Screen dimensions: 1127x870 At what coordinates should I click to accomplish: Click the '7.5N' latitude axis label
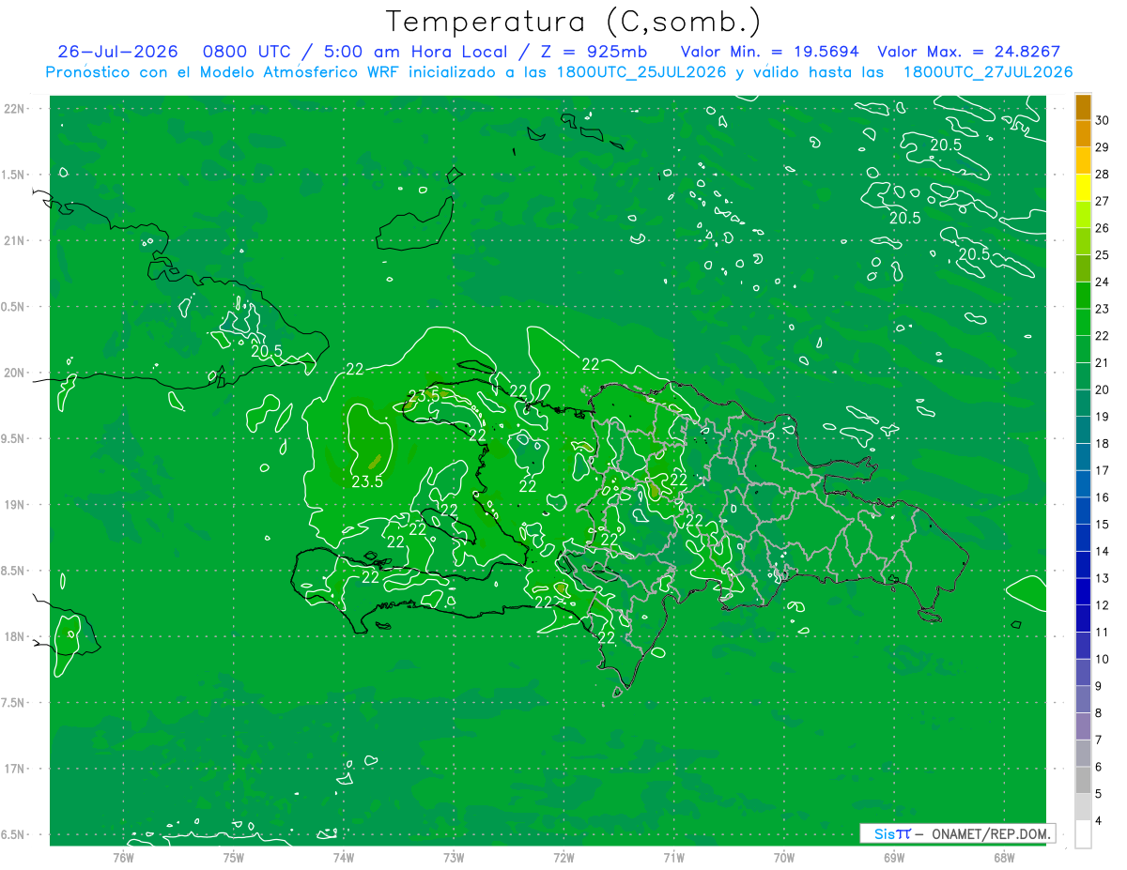(13, 703)
